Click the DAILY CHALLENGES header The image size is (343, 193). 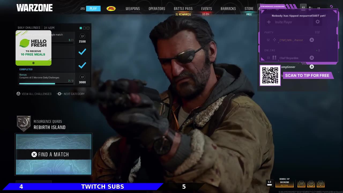pyautogui.click(x=29, y=28)
